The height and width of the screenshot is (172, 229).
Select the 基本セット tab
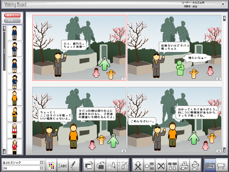click(12, 15)
